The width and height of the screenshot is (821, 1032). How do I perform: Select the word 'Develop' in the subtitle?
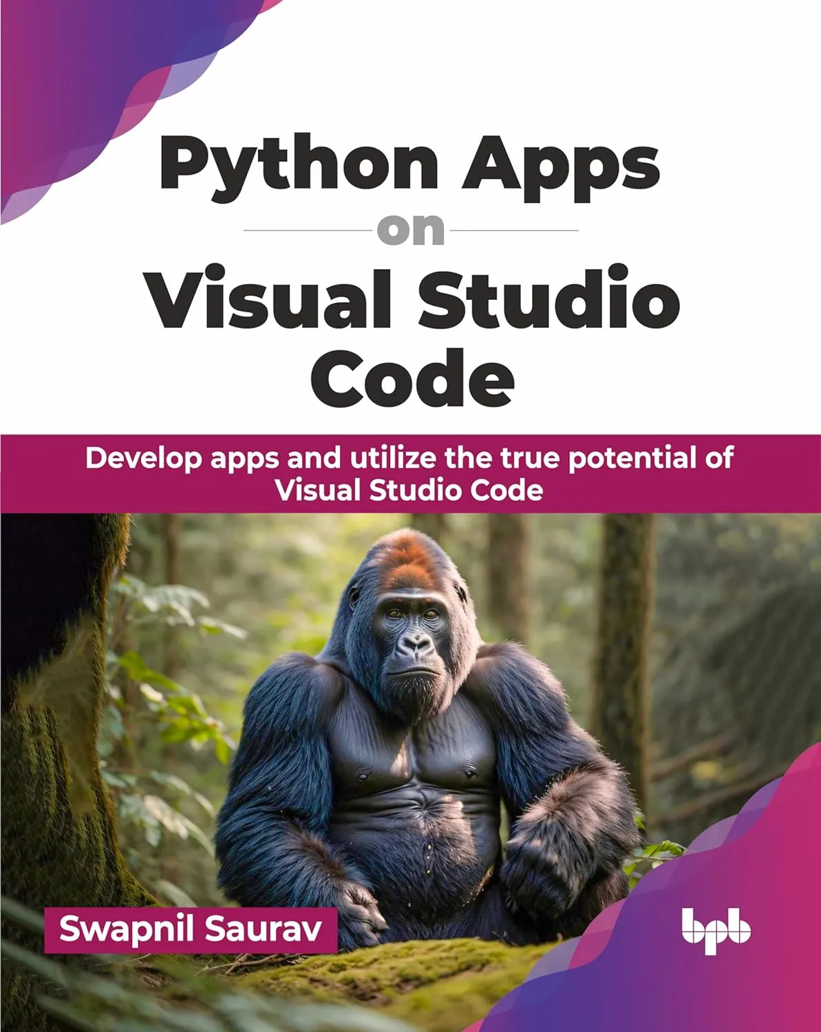point(142,456)
